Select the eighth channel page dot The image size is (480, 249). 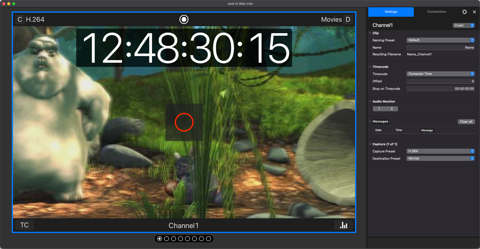point(209,239)
